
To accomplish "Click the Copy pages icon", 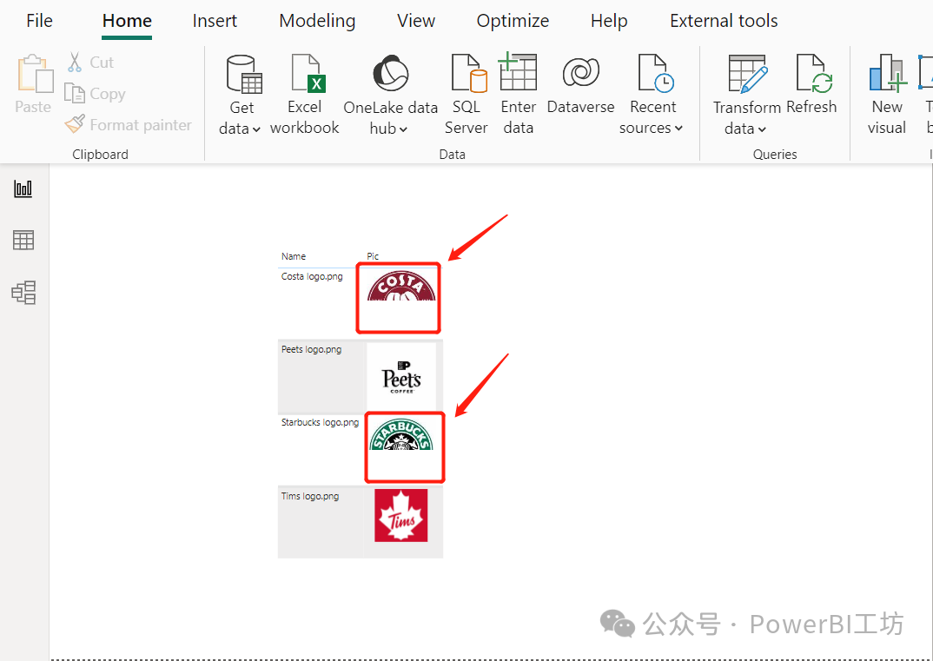I will [x=75, y=94].
